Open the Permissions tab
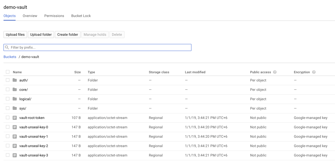The width and height of the screenshot is (335, 167). click(54, 16)
